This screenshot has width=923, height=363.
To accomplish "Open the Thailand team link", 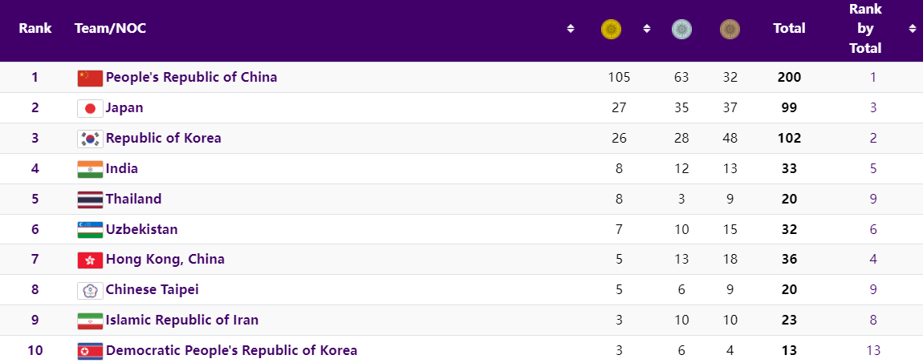I will 133,199.
